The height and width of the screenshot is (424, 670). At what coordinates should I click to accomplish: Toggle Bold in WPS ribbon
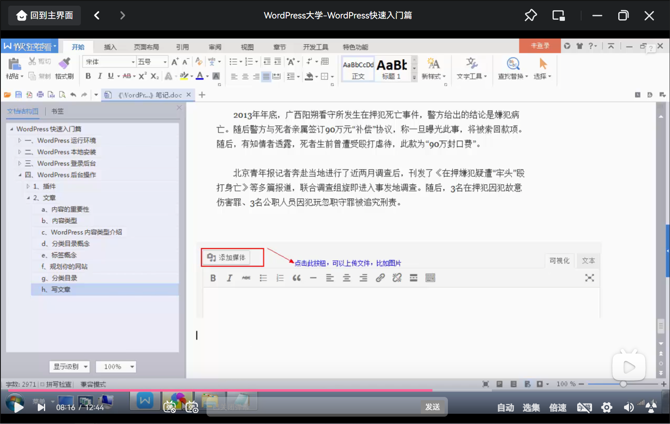(88, 76)
